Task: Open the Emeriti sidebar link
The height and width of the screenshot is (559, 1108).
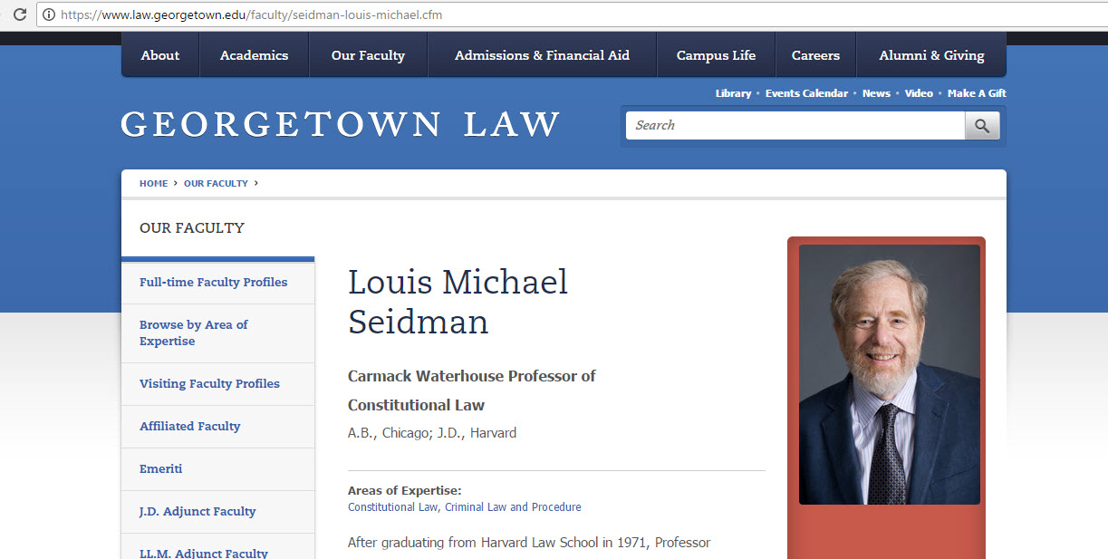Action: pyautogui.click(x=160, y=468)
